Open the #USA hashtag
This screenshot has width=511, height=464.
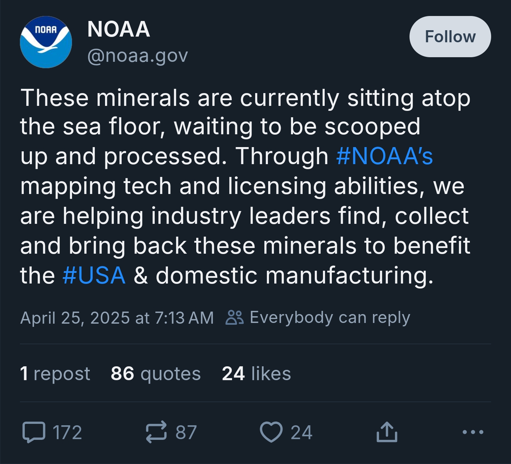(x=94, y=275)
